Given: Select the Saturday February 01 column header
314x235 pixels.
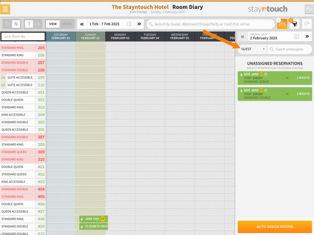Looking at the screenshot, I should 61,37.
